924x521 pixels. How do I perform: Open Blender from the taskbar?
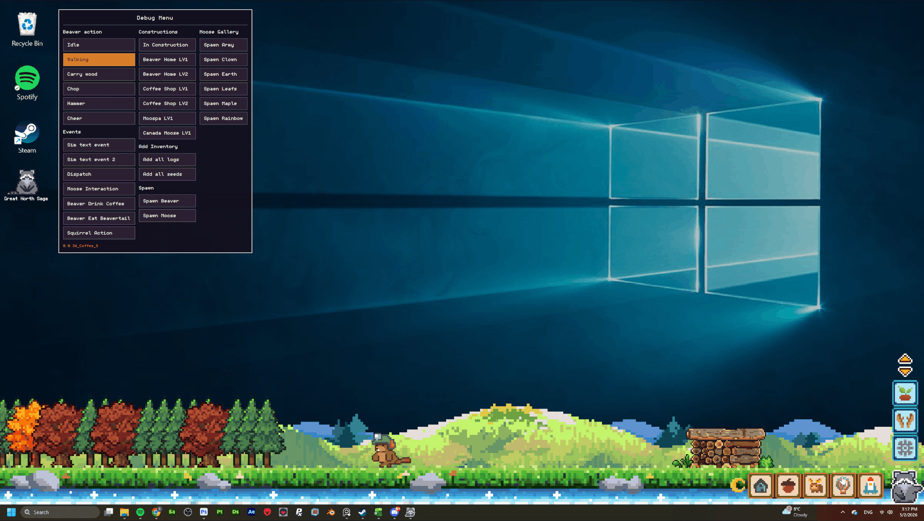click(x=331, y=512)
